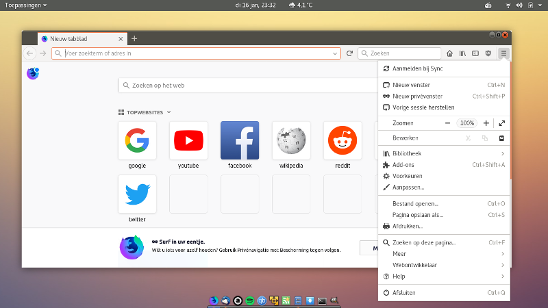
Task: Click the Paste clipboard icon in Bewerken row
Action: (501, 138)
